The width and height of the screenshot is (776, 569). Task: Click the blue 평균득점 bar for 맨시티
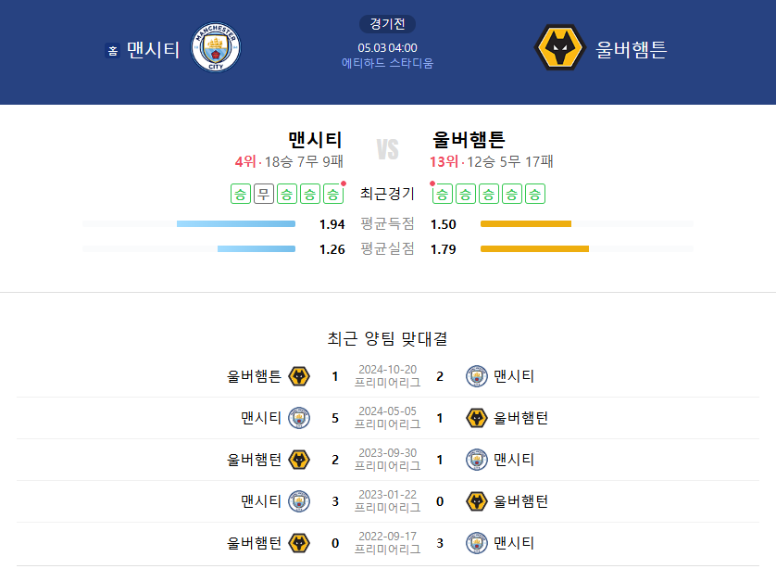[x=236, y=224]
